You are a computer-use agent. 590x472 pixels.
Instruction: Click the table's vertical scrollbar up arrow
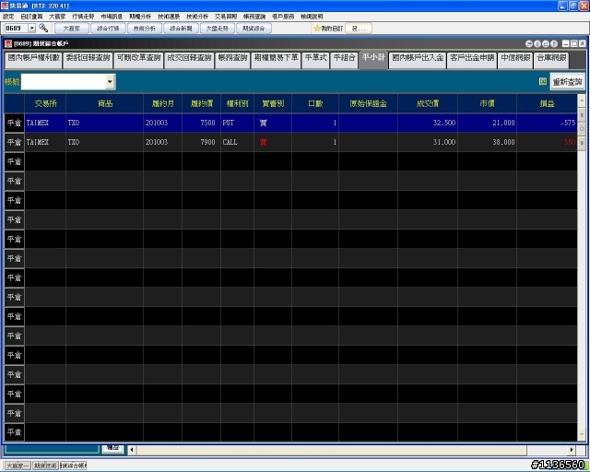click(x=582, y=100)
